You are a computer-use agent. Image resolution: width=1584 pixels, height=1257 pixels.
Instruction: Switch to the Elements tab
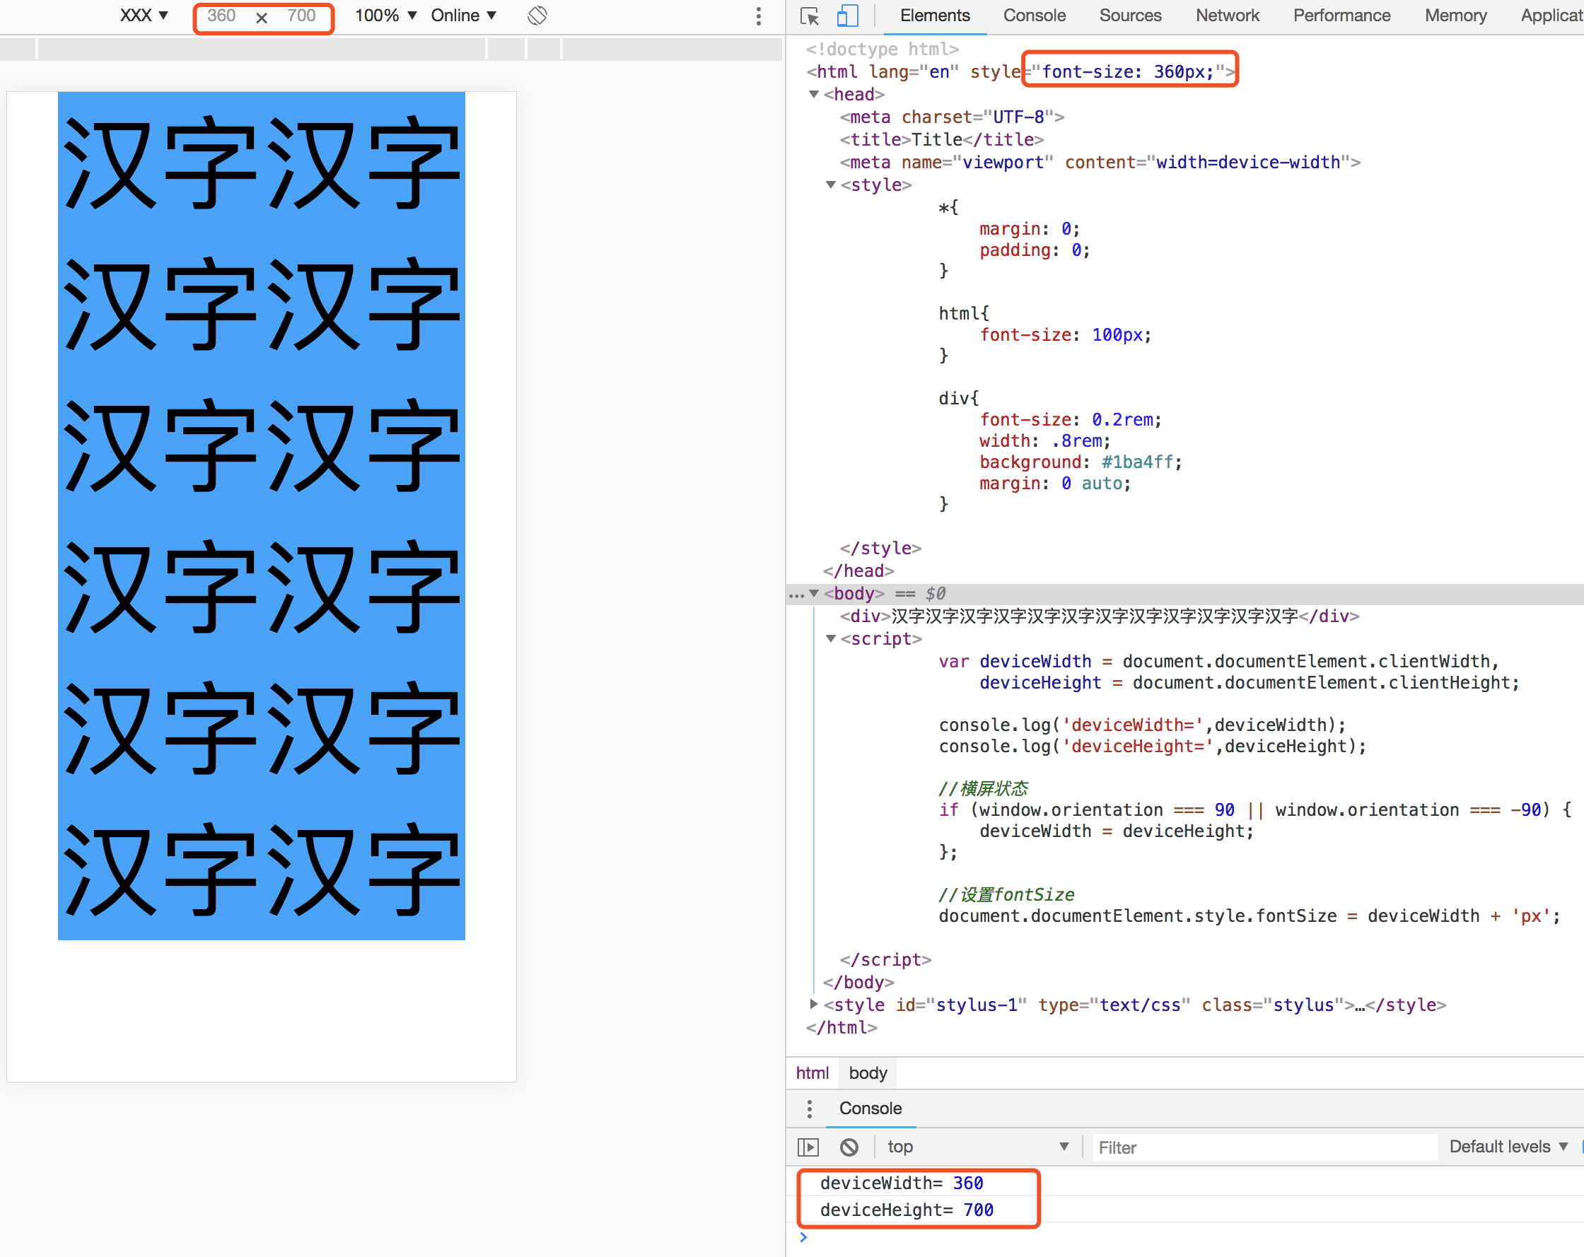(x=935, y=16)
